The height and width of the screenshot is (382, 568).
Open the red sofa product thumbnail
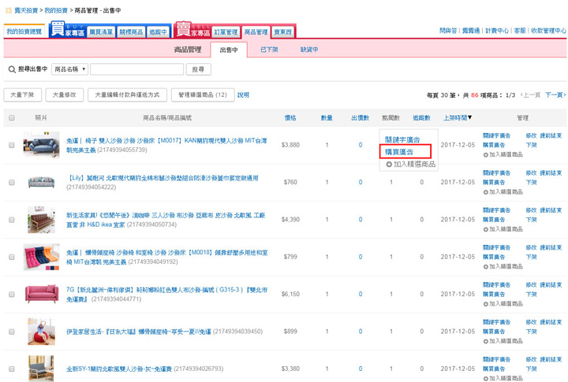[41, 295]
